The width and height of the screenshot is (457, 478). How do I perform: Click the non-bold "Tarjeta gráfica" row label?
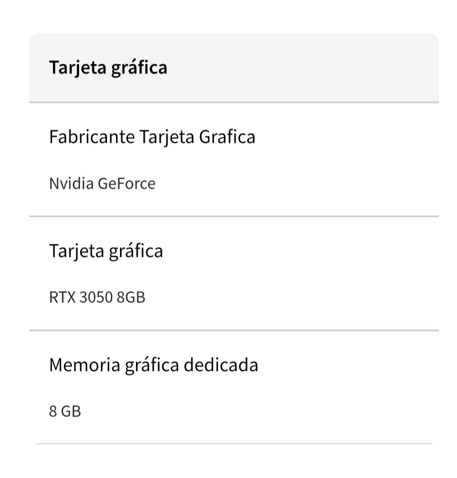(106, 251)
